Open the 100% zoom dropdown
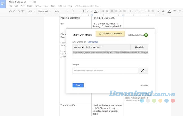The height and width of the screenshot is (116, 183). pos(31,11)
